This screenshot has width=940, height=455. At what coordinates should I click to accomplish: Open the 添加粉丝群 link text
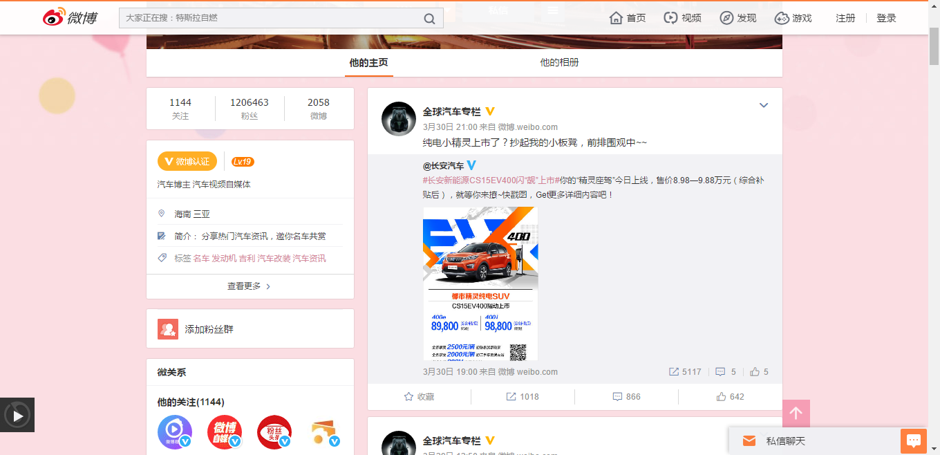click(x=209, y=329)
